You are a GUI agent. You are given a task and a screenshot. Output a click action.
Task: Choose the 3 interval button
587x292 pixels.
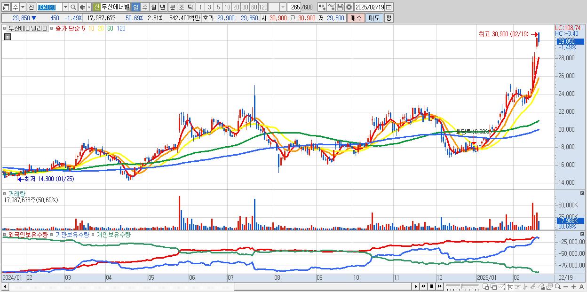pyautogui.click(x=209, y=8)
